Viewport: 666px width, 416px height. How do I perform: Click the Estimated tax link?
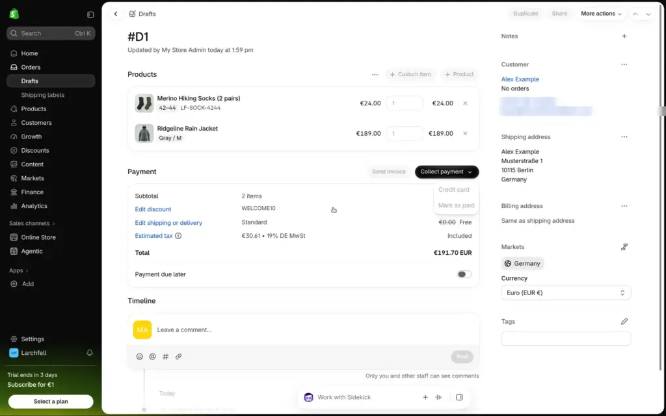153,235
